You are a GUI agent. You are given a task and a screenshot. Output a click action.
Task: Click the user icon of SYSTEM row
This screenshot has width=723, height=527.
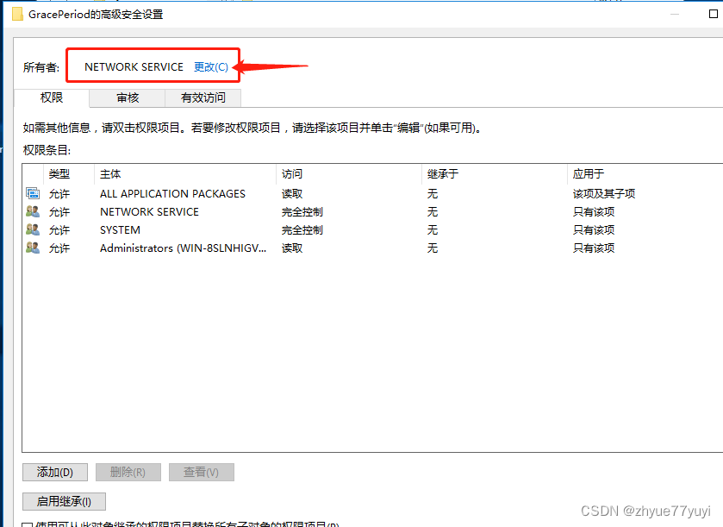[33, 229]
